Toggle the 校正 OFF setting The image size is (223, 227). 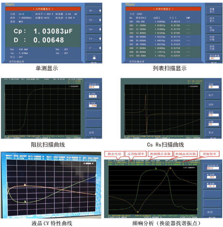coord(16,57)
